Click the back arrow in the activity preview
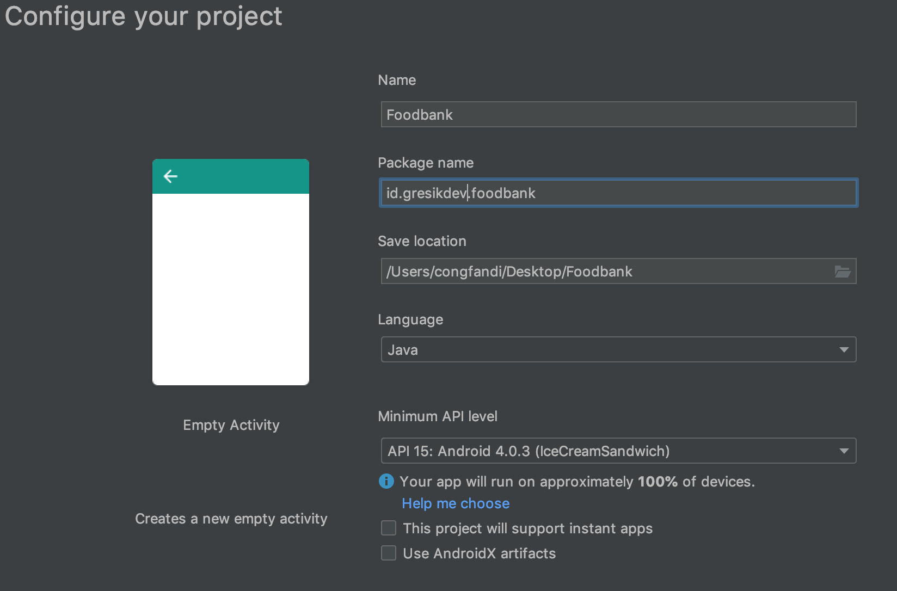Viewport: 897px width, 591px height. click(x=170, y=176)
